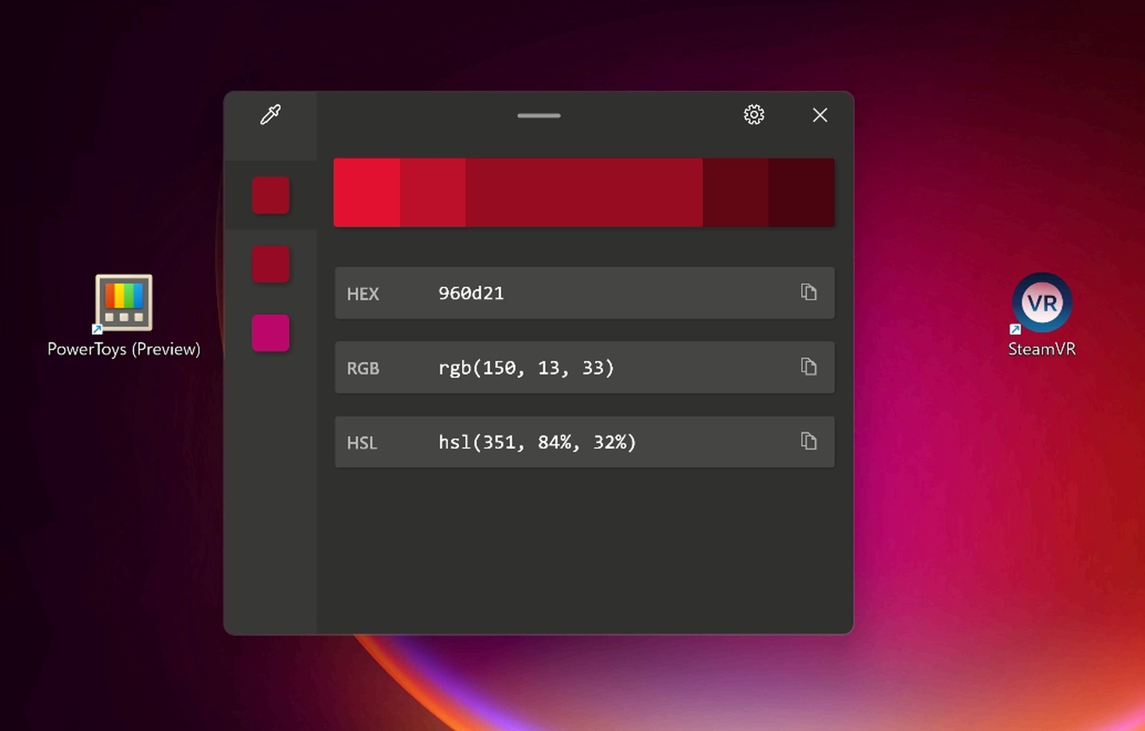The width and height of the screenshot is (1145, 731).
Task: Select the first dark red history swatch
Action: pos(270,195)
